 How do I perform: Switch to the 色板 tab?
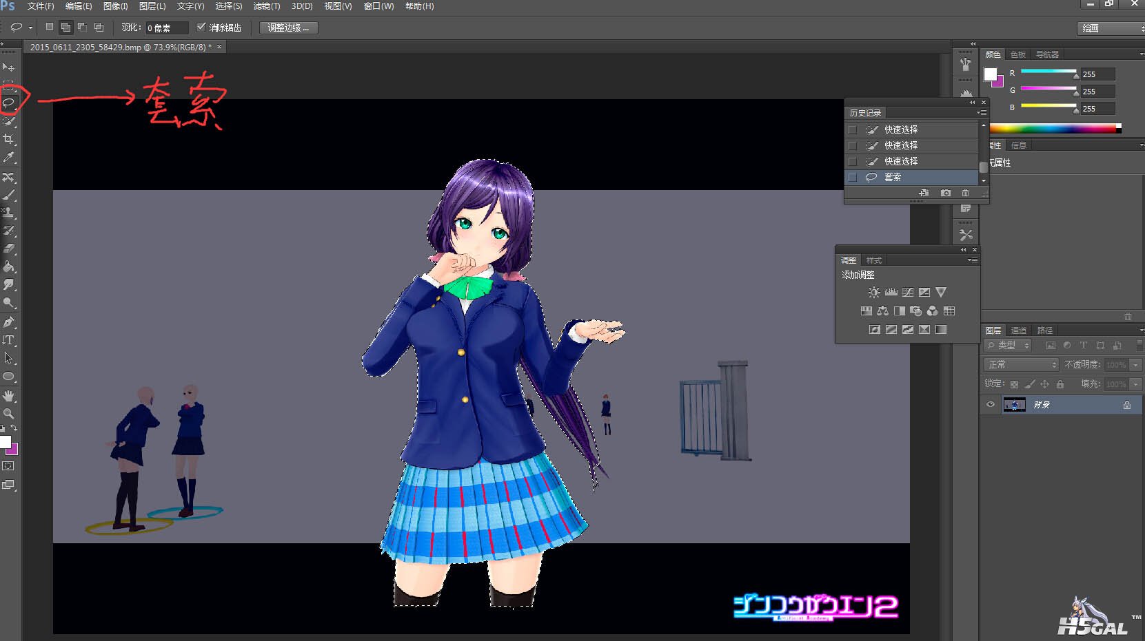pyautogui.click(x=1018, y=54)
